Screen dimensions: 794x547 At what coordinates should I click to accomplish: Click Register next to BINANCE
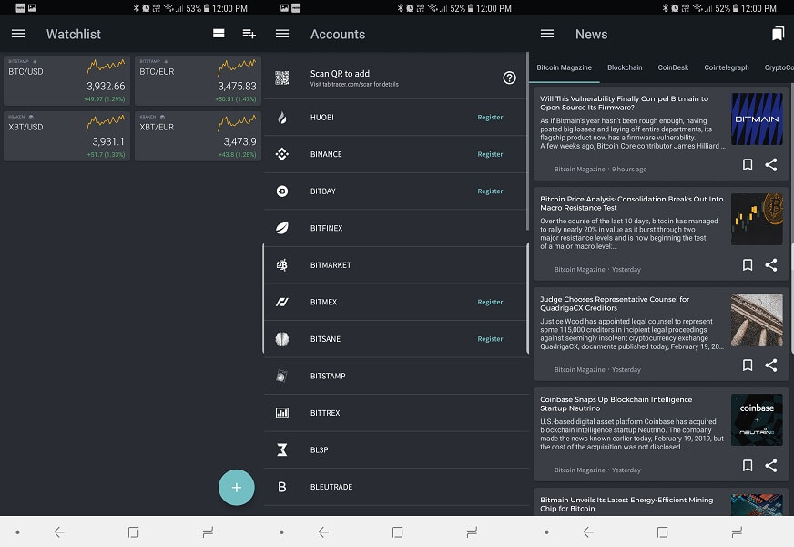coord(490,154)
